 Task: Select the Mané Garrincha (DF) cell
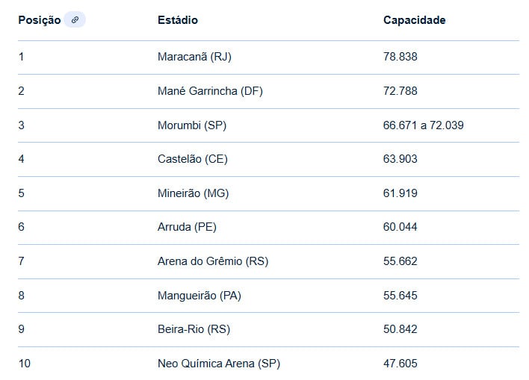210,91
